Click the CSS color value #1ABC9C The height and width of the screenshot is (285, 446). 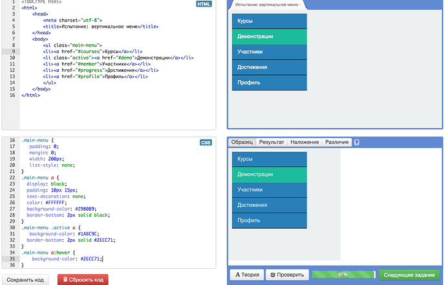click(88, 234)
